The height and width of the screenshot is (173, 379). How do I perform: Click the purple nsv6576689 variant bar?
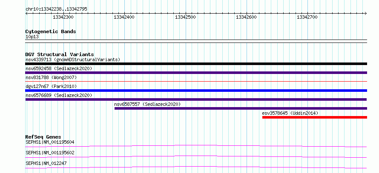[x=196, y=99]
